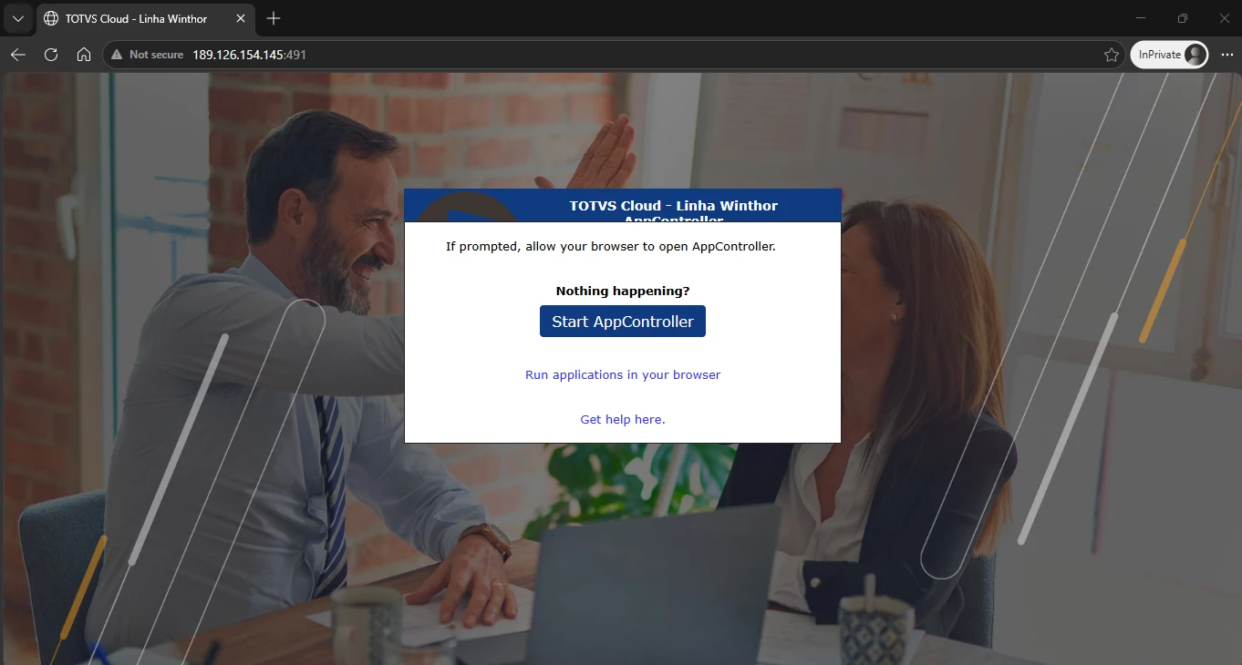Click the InPrivate profile avatar
Image resolution: width=1242 pixels, height=665 pixels.
(x=1195, y=55)
